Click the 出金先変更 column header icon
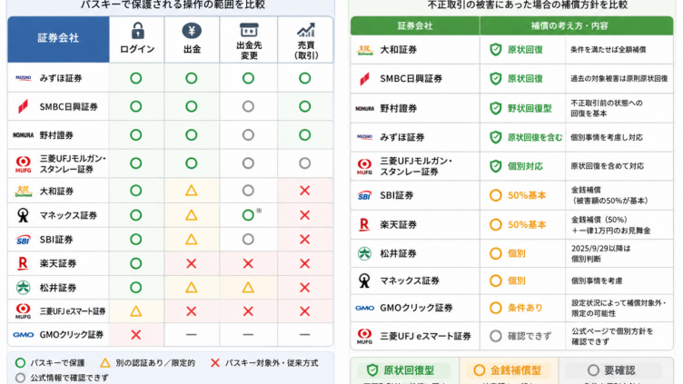Image resolution: width=683 pixels, height=384 pixels. pyautogui.click(x=249, y=30)
